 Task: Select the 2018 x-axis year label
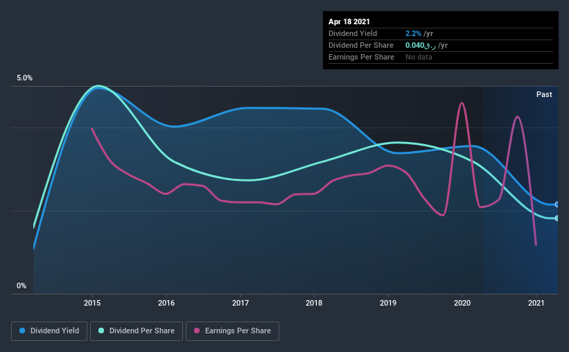(x=314, y=303)
